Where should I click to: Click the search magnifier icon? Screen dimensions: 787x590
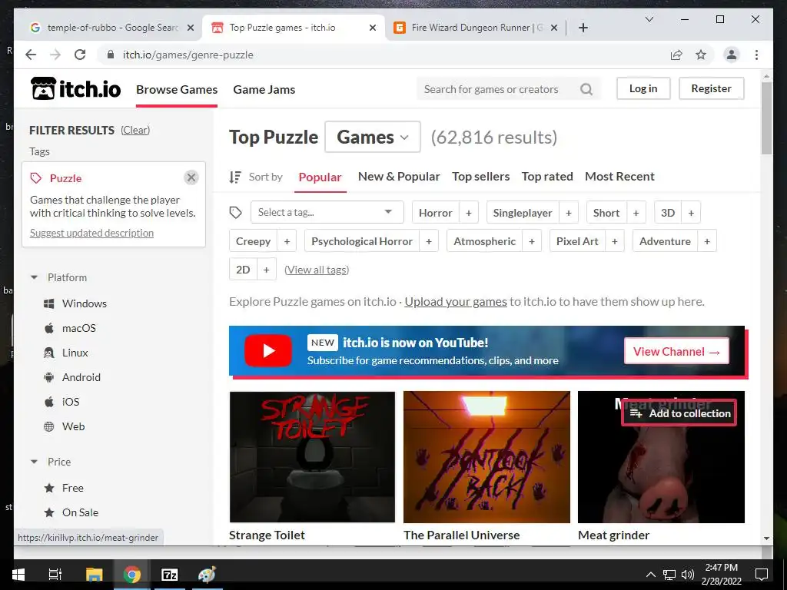pos(586,89)
